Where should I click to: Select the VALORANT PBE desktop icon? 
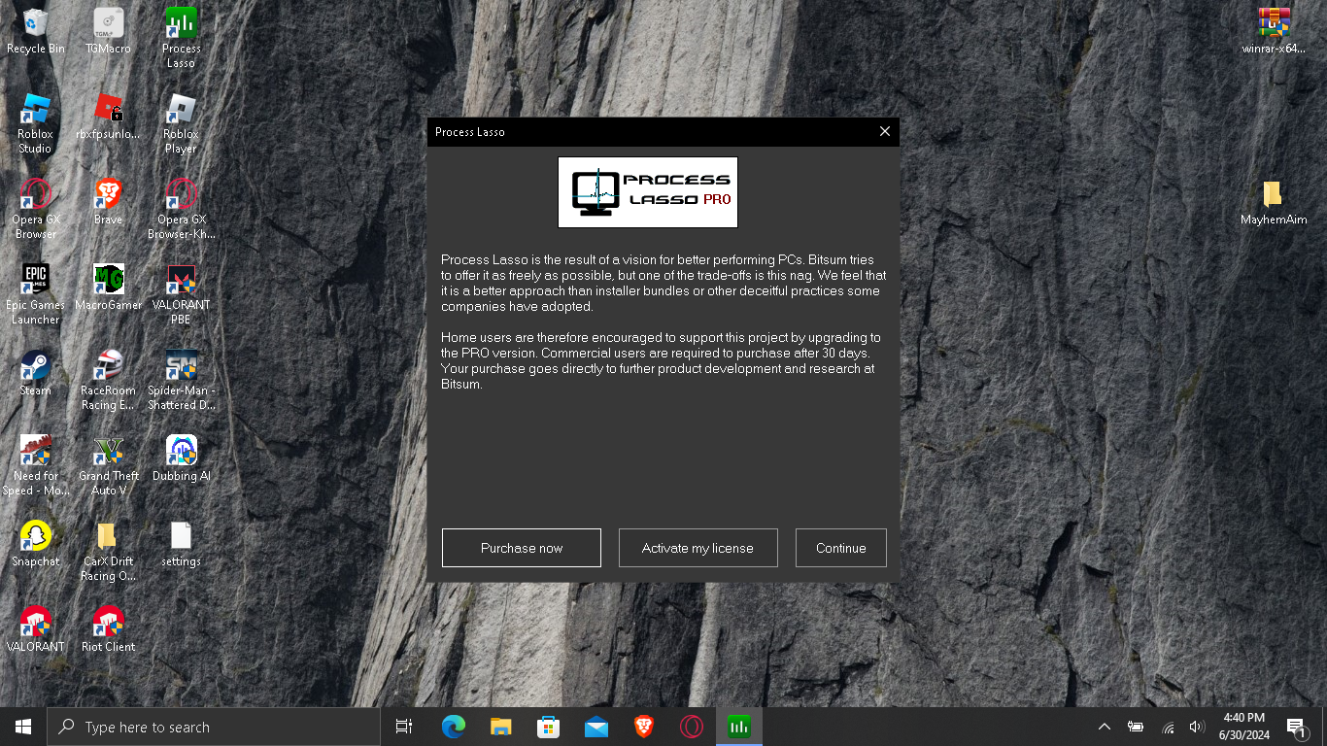click(182, 294)
